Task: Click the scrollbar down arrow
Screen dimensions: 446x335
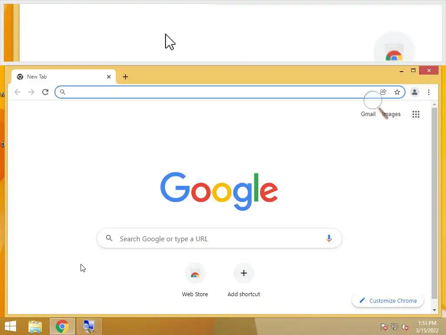Action: (434, 310)
